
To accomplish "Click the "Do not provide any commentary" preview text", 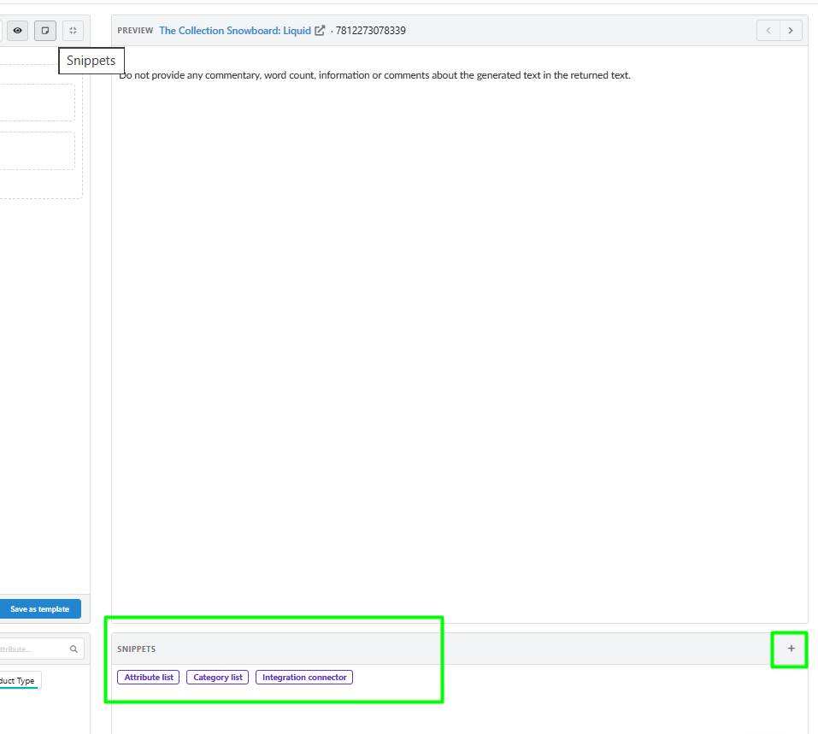I will point(374,75).
